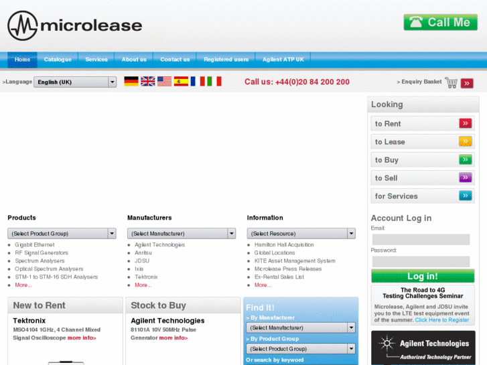
Task: Click KITE Asset Management System link
Action: [295, 261]
